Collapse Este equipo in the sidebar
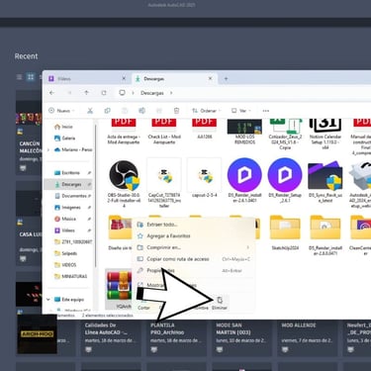This screenshot has width=371, height=371. click(48, 300)
